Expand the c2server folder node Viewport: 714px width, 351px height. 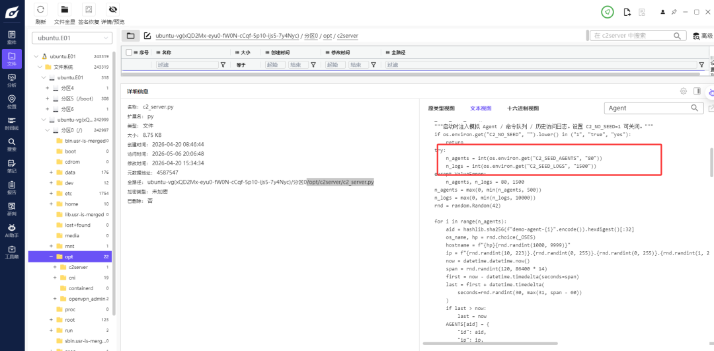click(x=55, y=267)
